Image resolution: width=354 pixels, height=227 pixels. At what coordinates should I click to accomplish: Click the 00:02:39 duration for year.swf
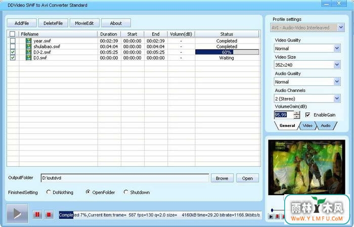(x=109, y=41)
